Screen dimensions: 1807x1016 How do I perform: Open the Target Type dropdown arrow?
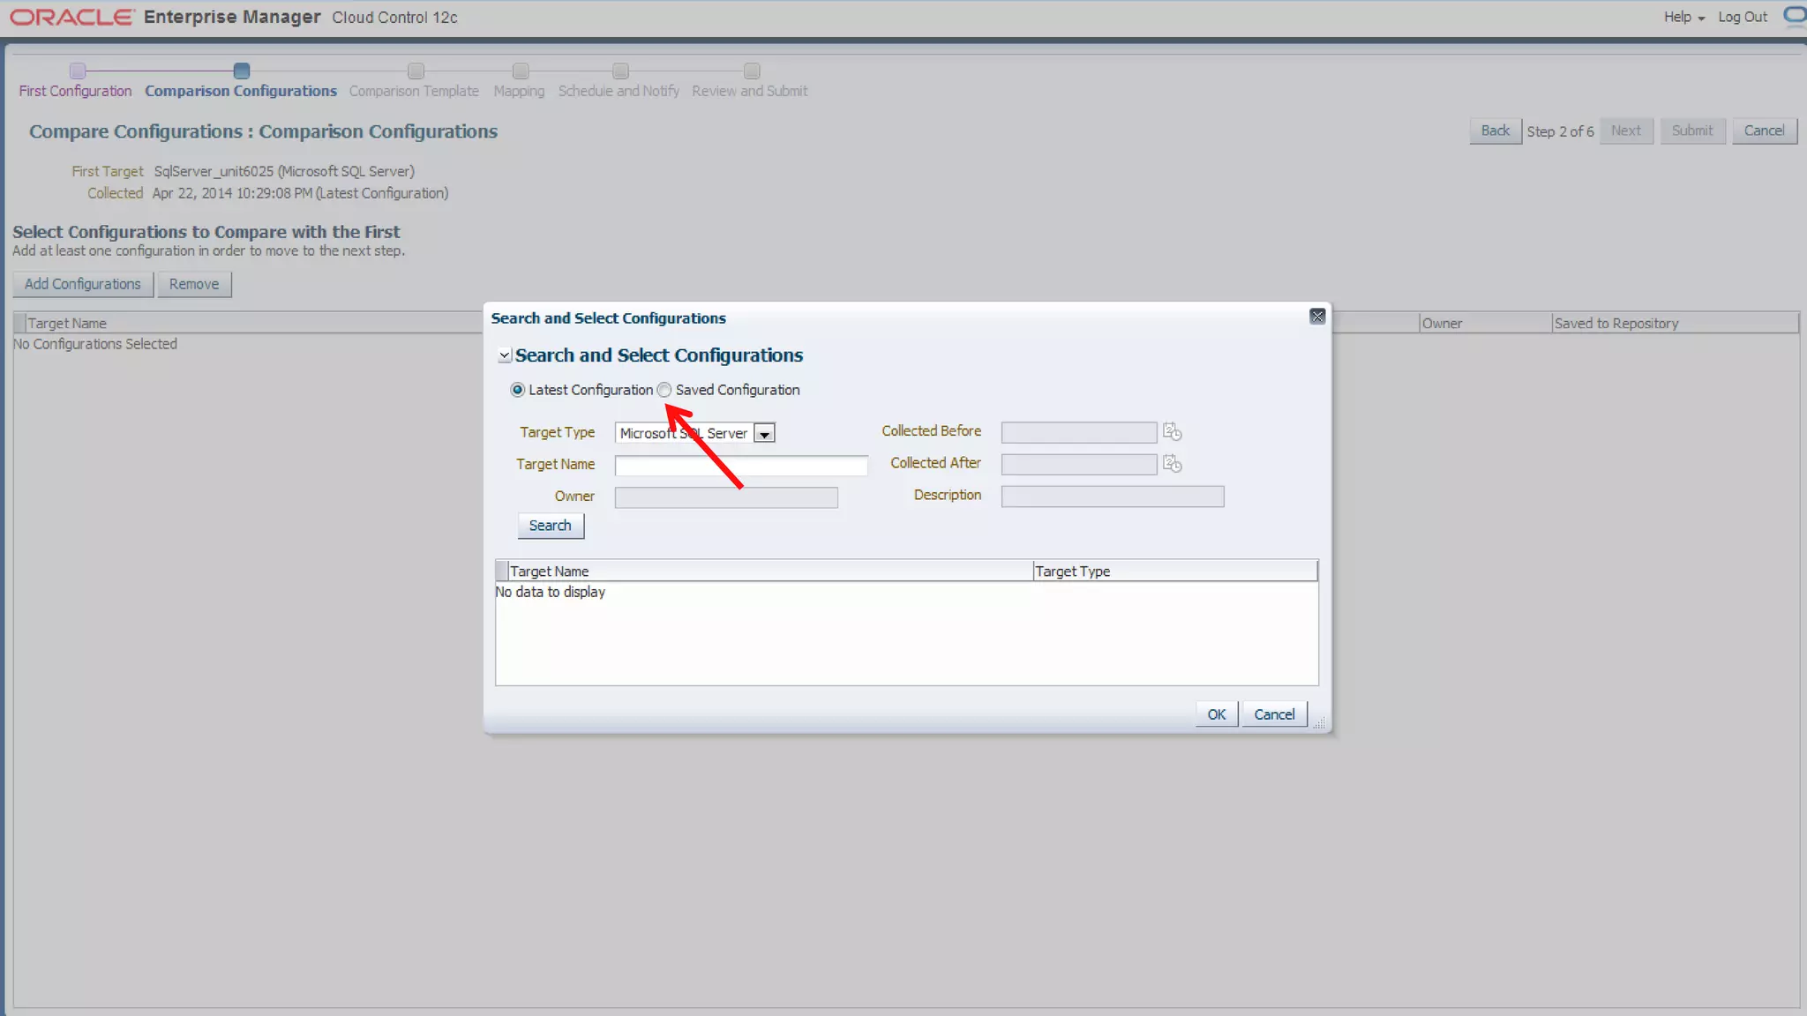click(x=765, y=434)
